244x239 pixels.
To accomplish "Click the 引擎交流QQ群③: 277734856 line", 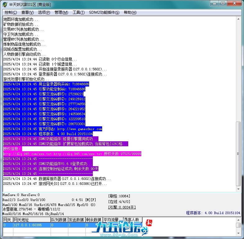I will pos(44,104).
